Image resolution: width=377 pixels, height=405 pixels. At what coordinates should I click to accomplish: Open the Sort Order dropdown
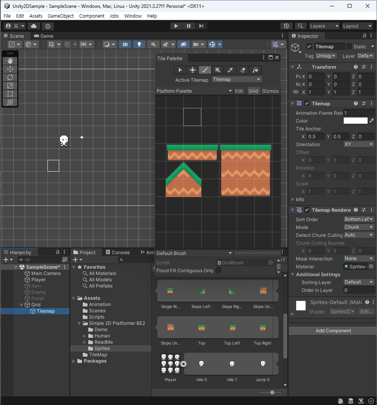point(359,219)
